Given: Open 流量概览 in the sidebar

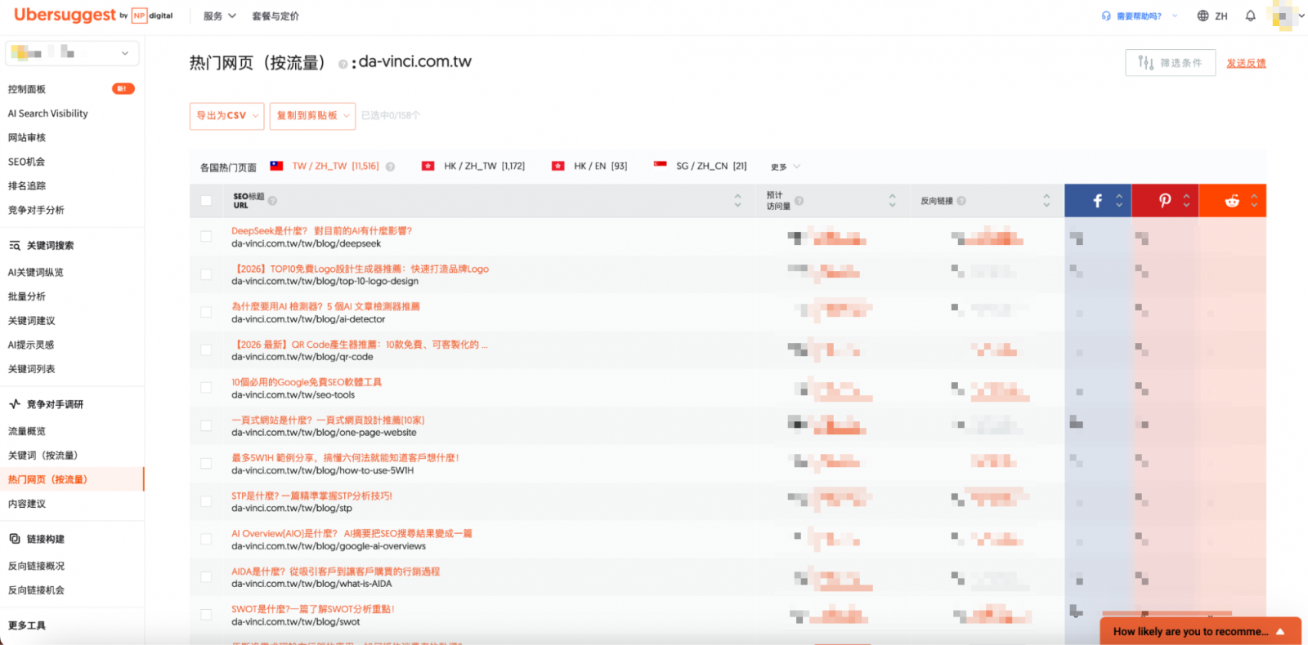Looking at the screenshot, I should (x=27, y=431).
